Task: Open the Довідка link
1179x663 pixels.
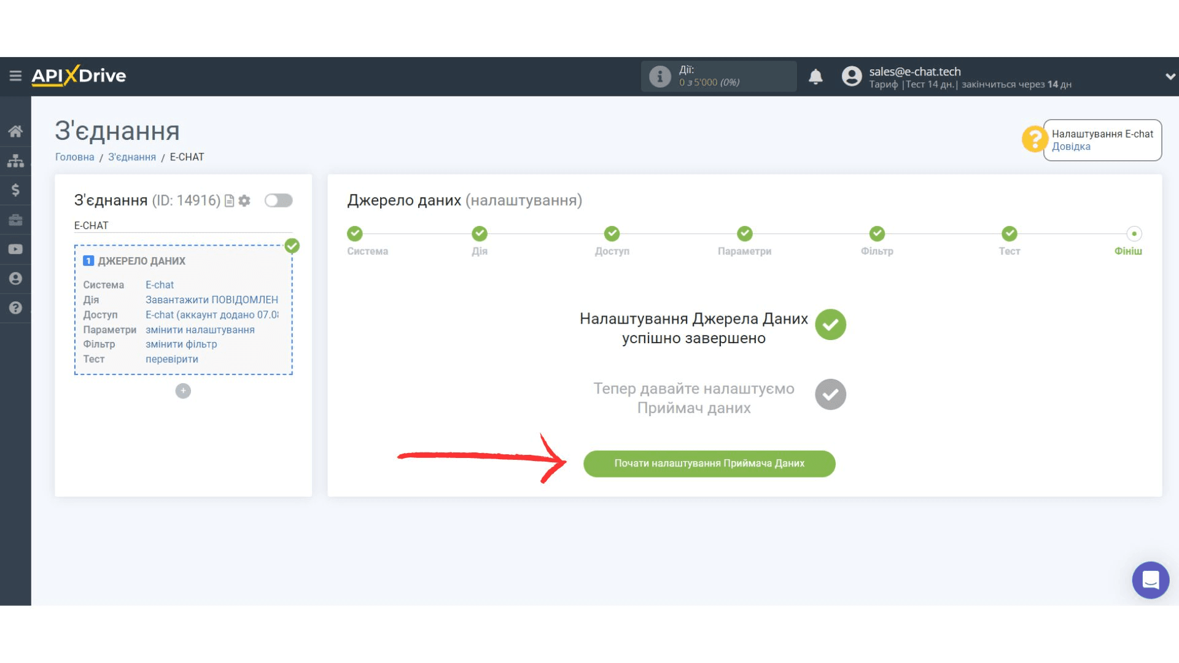Action: point(1071,147)
